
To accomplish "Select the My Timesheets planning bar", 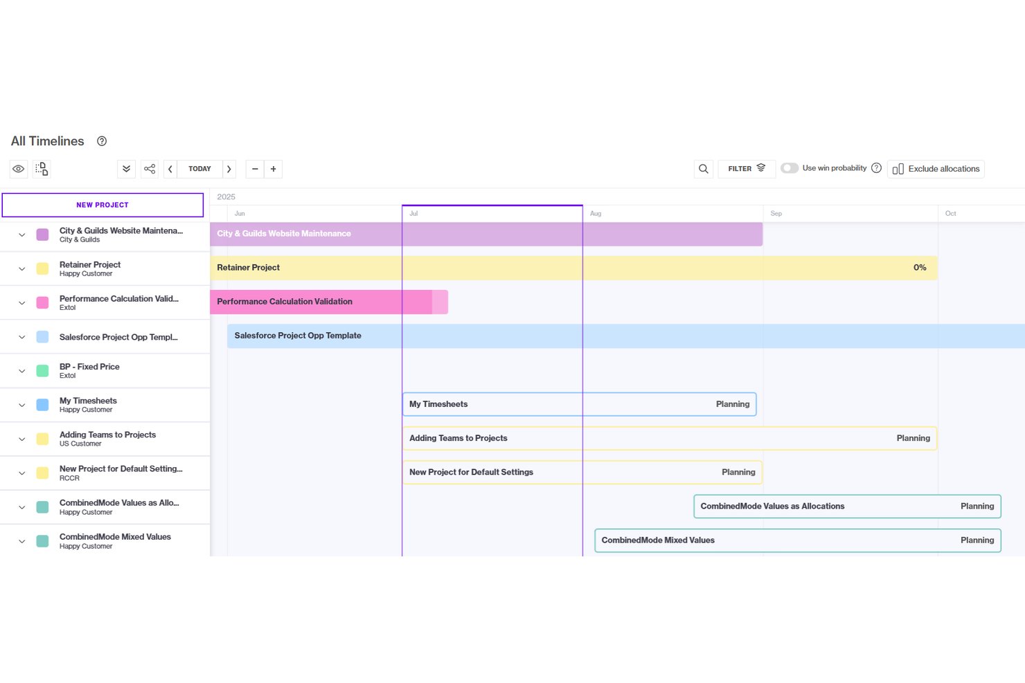I will pos(580,404).
